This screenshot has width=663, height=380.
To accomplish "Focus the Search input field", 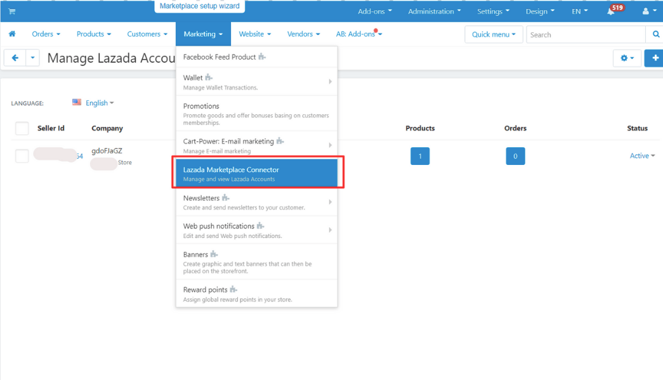I will pos(586,34).
